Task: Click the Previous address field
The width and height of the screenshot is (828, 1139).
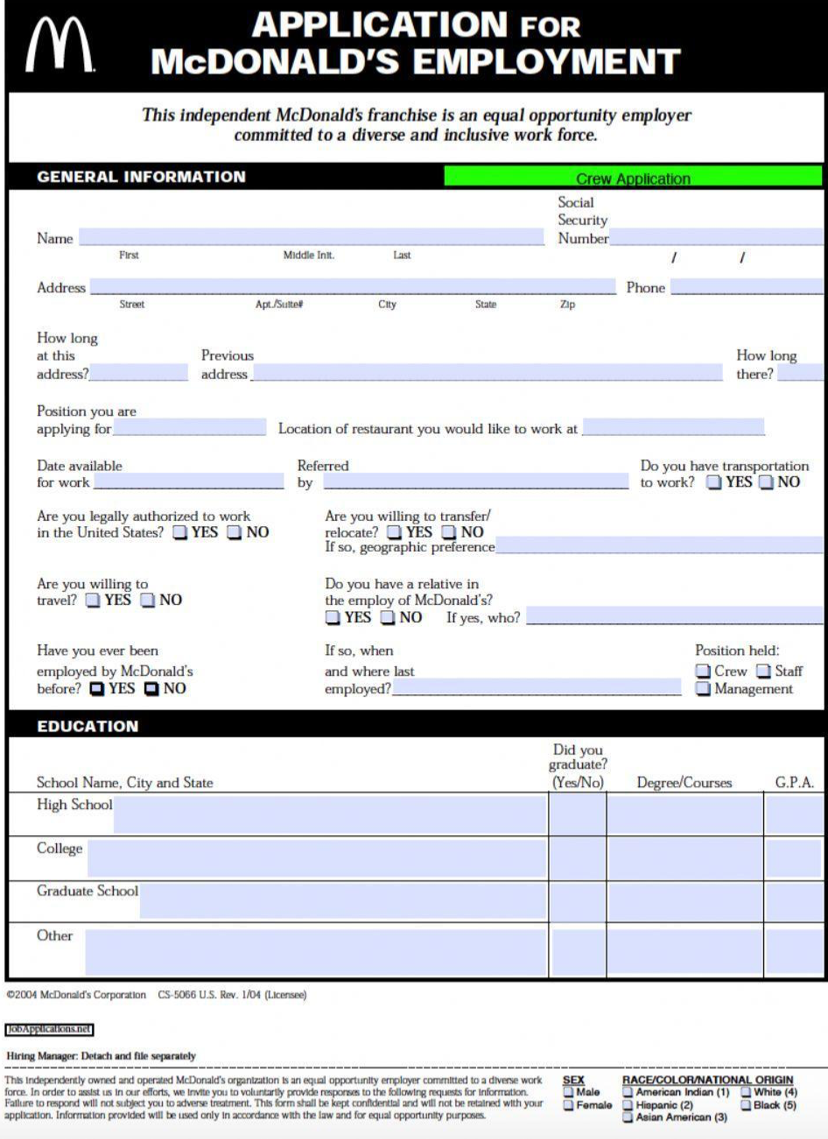Action: 486,373
